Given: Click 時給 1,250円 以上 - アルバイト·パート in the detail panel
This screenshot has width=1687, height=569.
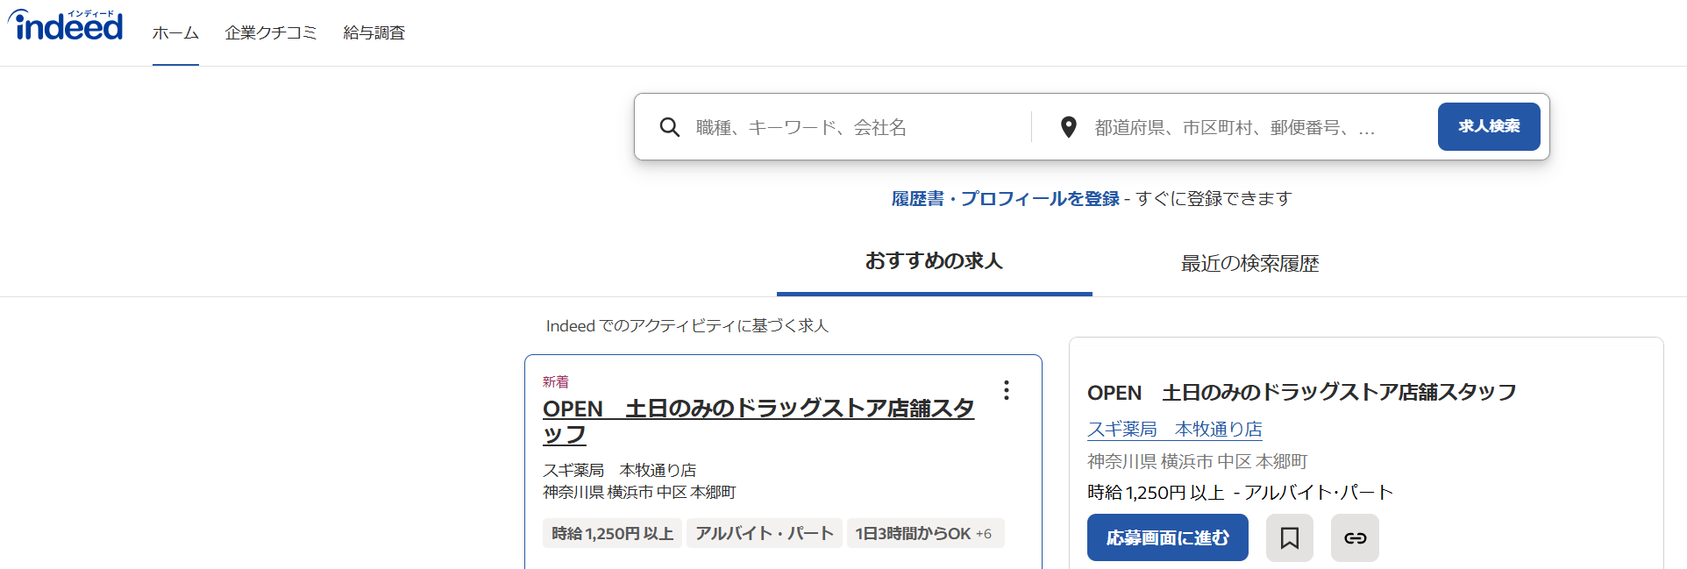Looking at the screenshot, I should [x=1241, y=493].
